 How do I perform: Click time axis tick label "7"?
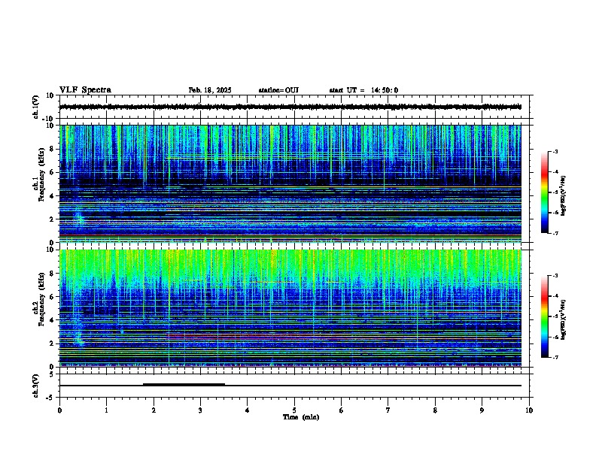point(388,410)
